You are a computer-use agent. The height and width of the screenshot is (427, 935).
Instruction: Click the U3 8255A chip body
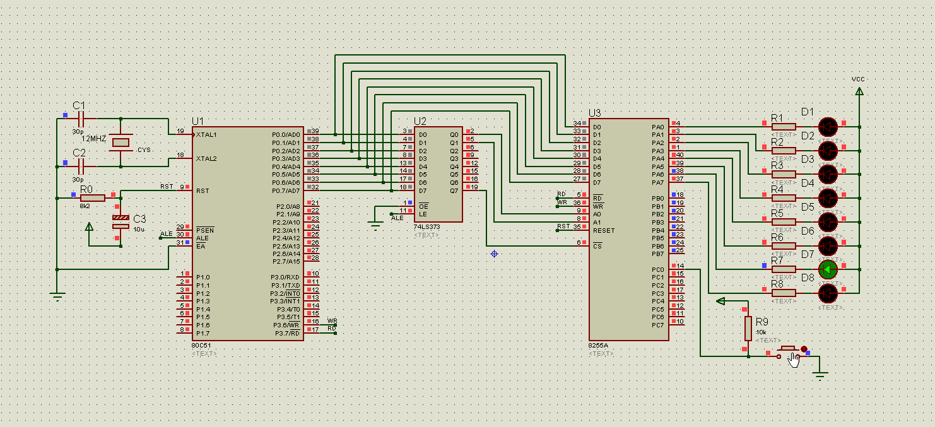click(628, 230)
